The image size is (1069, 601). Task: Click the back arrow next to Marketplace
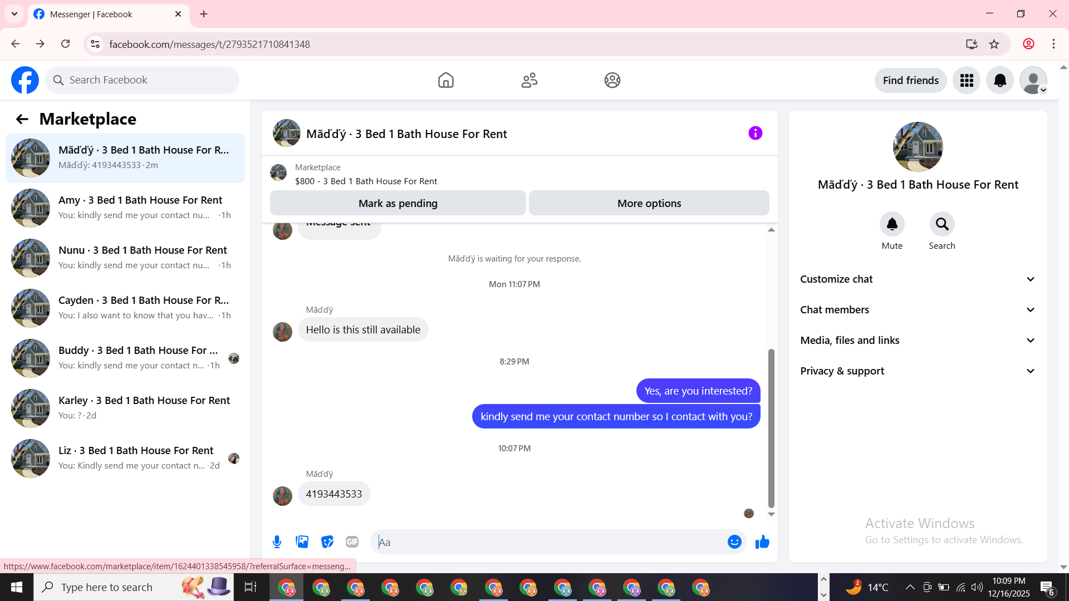pos(22,119)
